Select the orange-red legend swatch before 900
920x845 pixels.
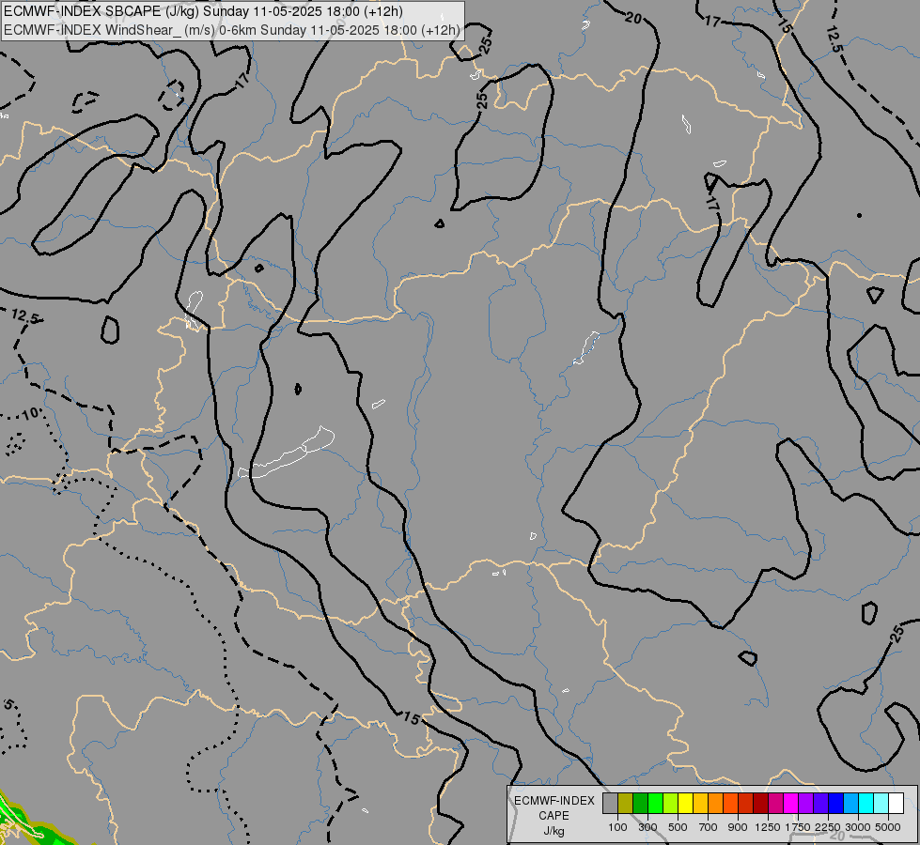[x=730, y=804]
